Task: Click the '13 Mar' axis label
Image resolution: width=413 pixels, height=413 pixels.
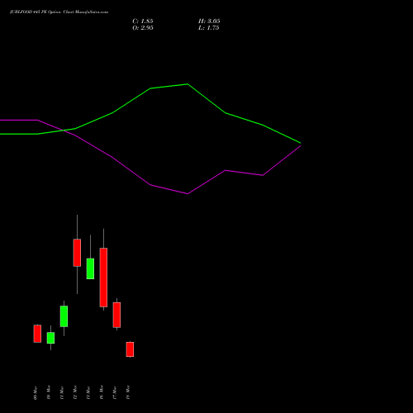Action: [88, 392]
